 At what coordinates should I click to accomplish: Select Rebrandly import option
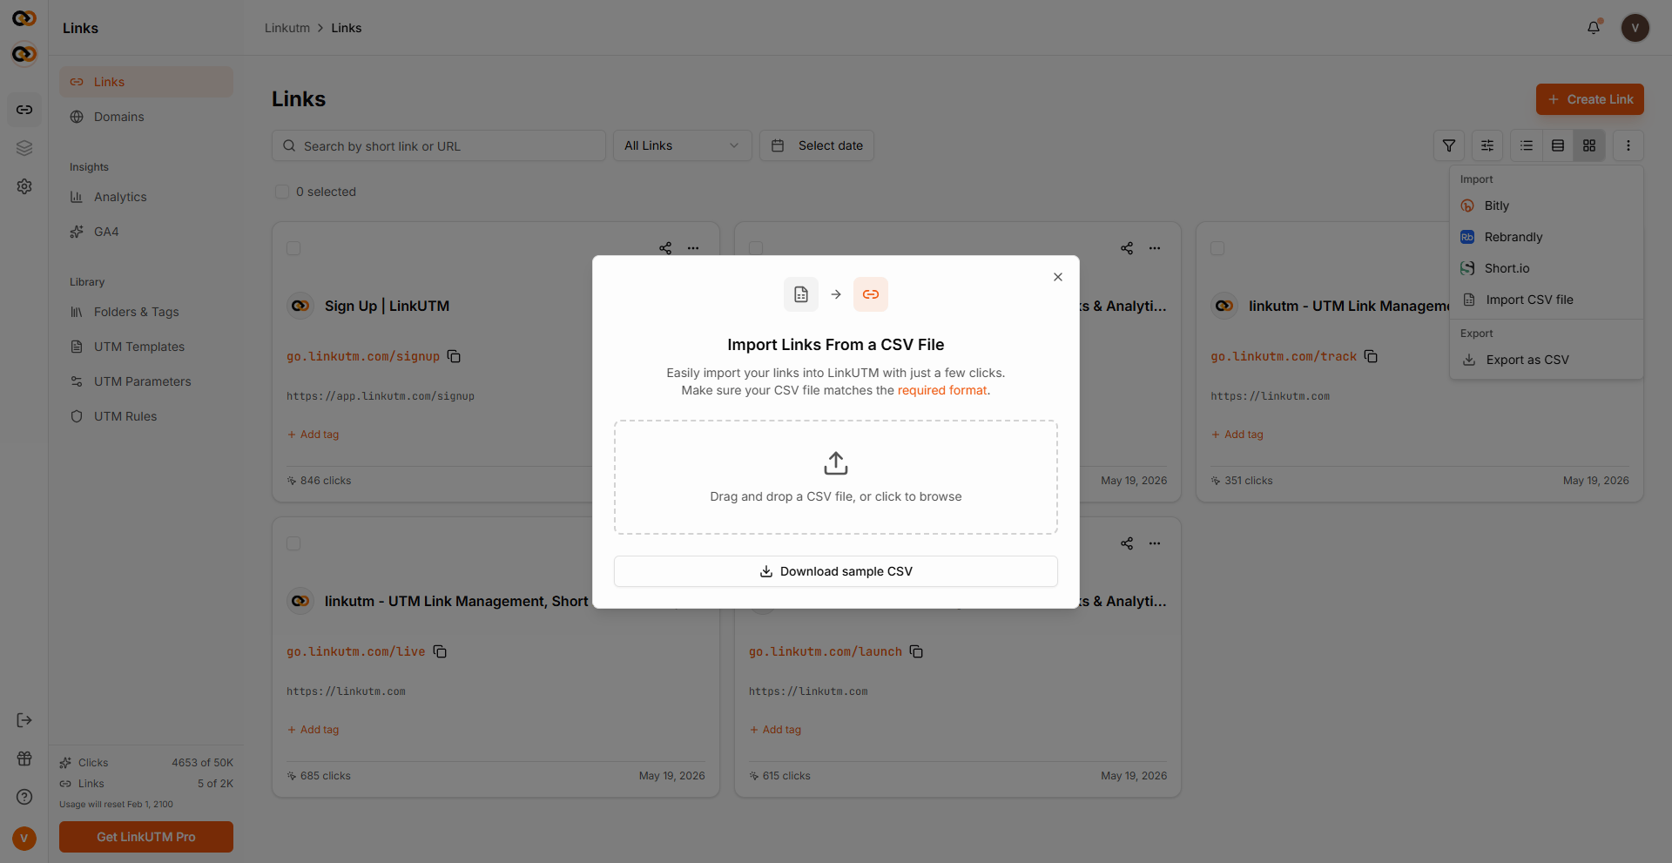pyautogui.click(x=1547, y=237)
